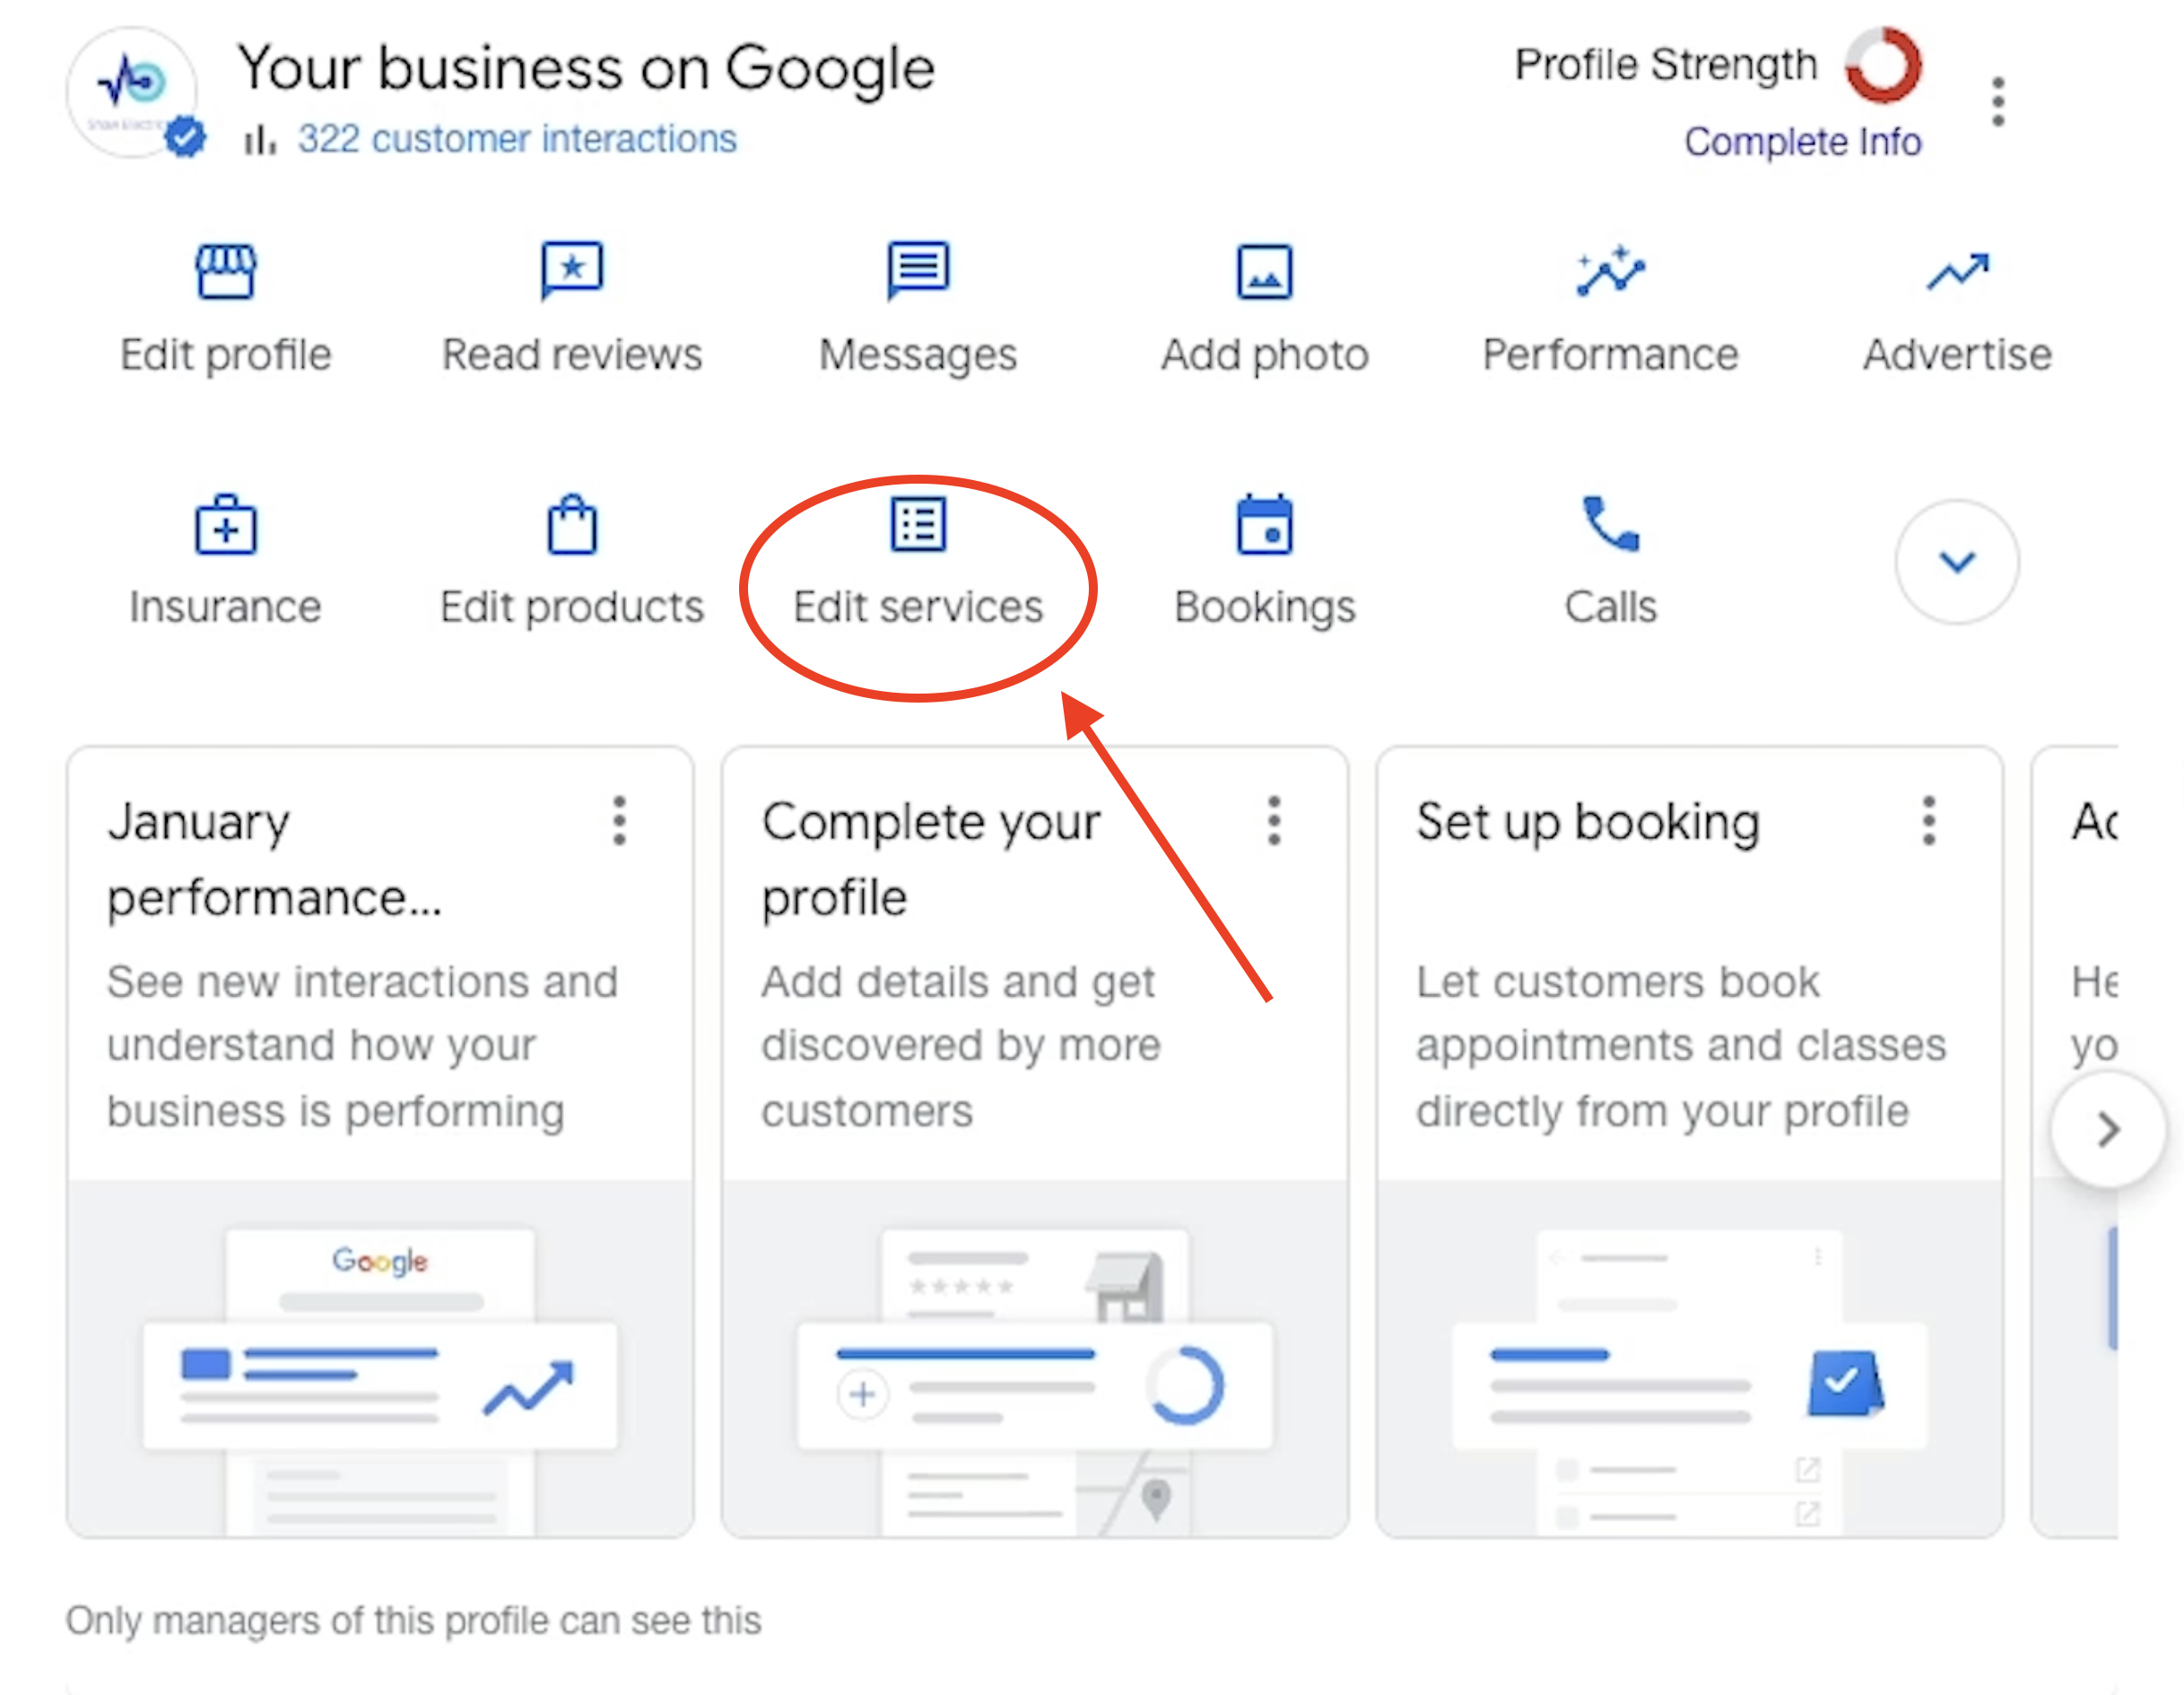Click the Add photo icon
The height and width of the screenshot is (1695, 2184).
click(x=1264, y=272)
